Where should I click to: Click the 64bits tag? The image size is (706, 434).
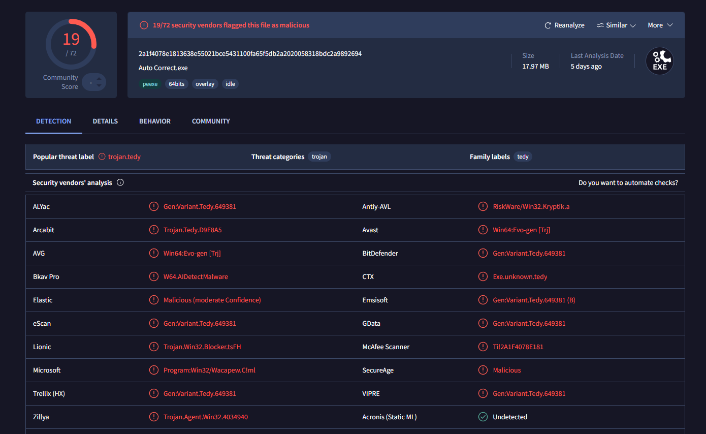pyautogui.click(x=177, y=84)
